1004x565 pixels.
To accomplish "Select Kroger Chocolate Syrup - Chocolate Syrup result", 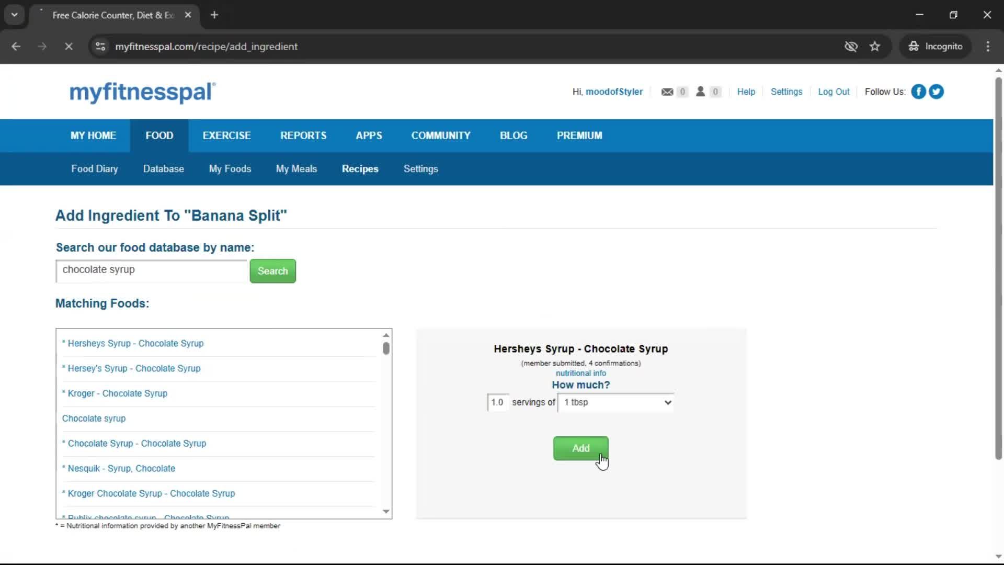I will (151, 493).
